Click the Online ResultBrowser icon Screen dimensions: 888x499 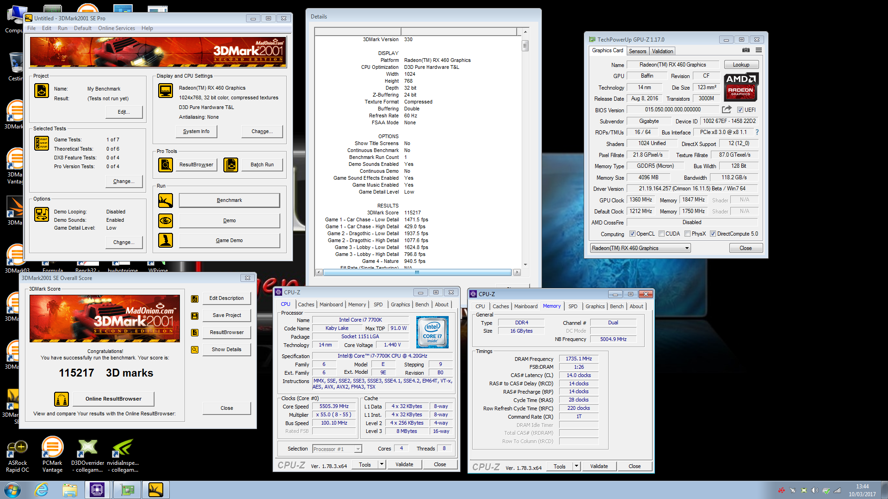click(x=62, y=399)
